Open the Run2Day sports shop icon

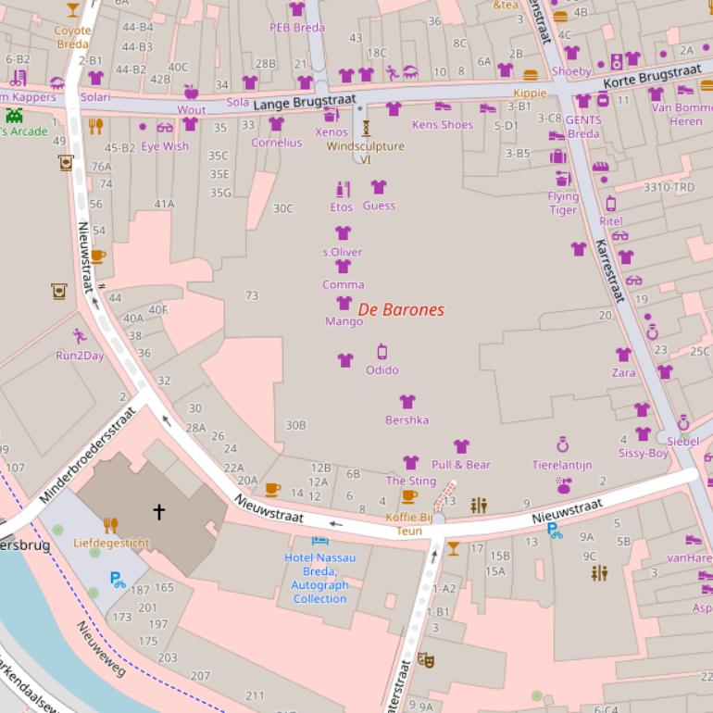(x=80, y=337)
